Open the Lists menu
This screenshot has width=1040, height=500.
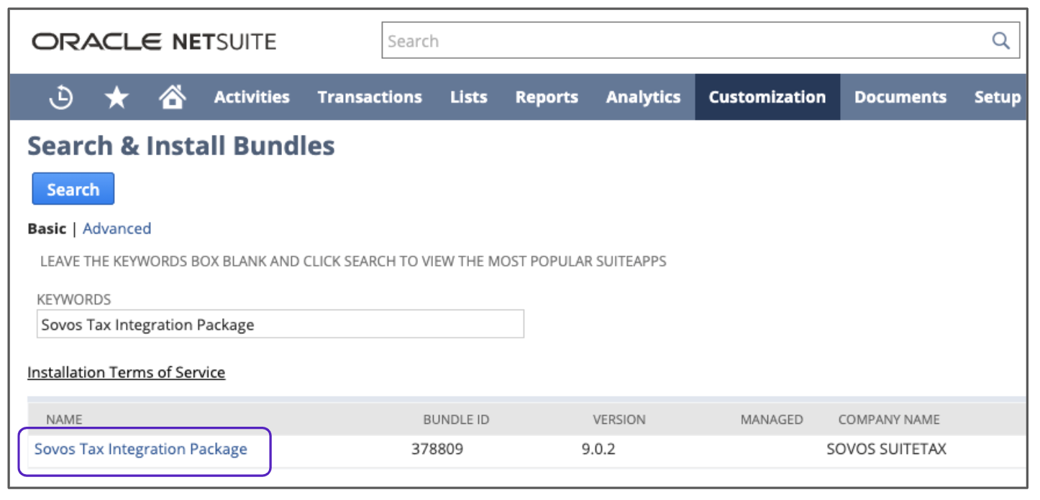coord(469,98)
